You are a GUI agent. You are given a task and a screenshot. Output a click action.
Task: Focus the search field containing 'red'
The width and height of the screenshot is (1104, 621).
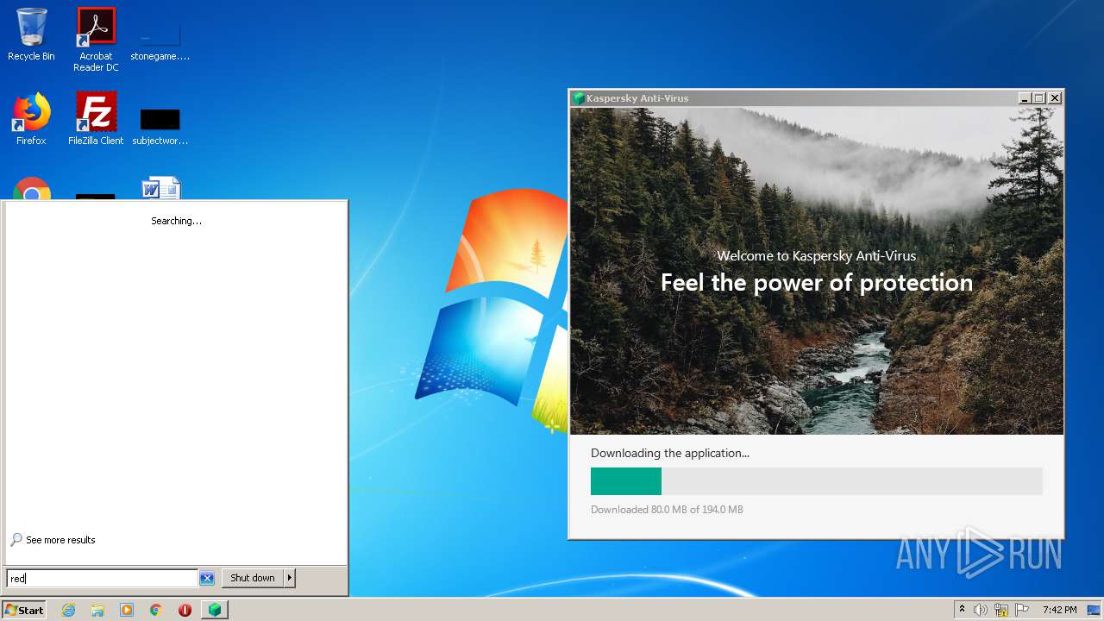(x=103, y=578)
